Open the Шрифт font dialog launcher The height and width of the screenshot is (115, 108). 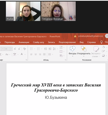(x=27, y=60)
